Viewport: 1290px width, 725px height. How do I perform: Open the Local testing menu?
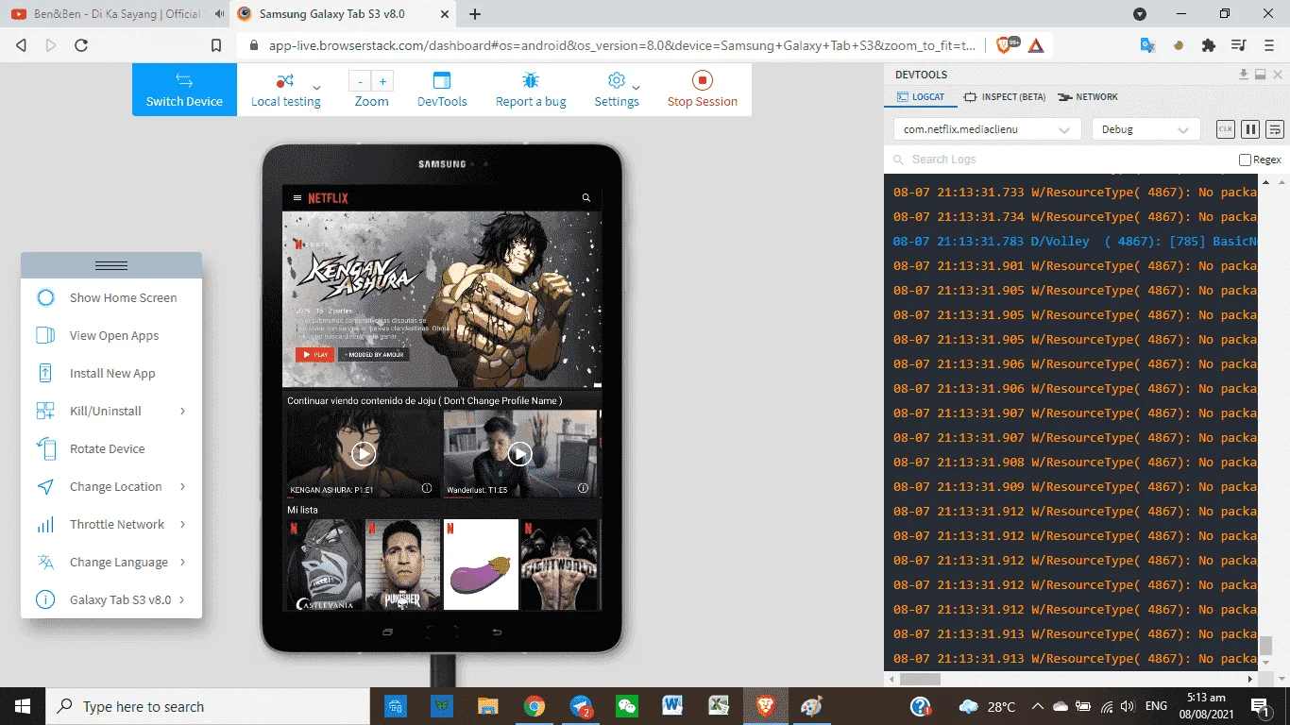[286, 90]
